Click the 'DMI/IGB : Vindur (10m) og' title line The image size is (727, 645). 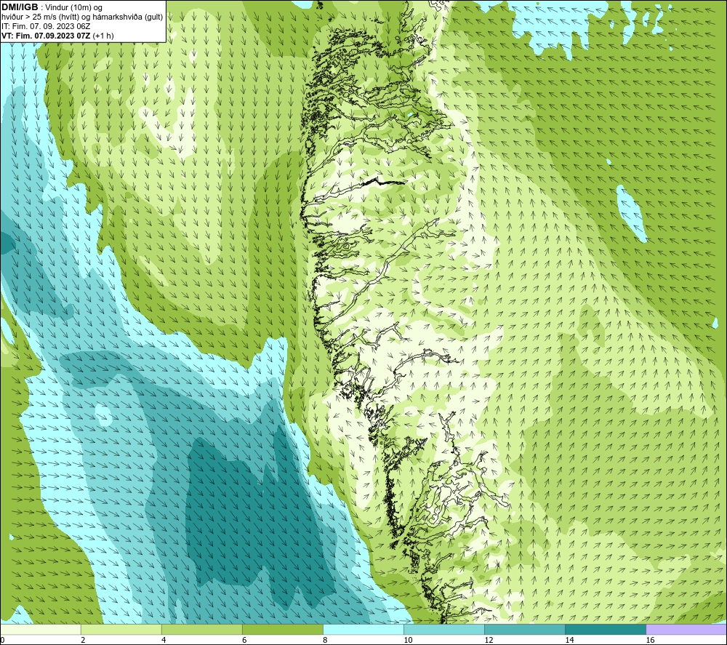(52, 7)
